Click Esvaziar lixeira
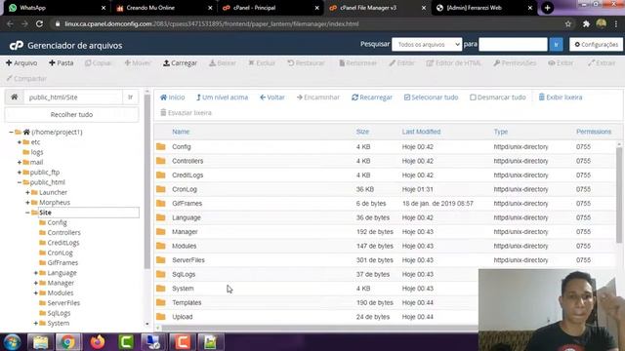Image resolution: width=625 pixels, height=351 pixels. [186, 113]
